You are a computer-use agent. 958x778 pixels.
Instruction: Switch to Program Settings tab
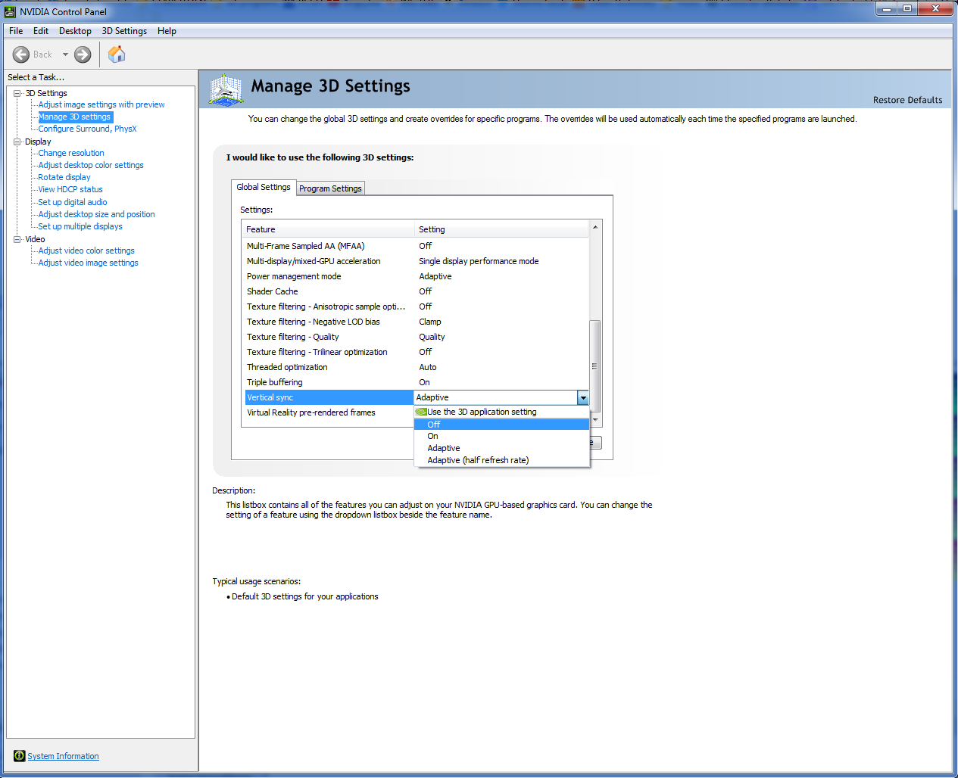pos(330,188)
